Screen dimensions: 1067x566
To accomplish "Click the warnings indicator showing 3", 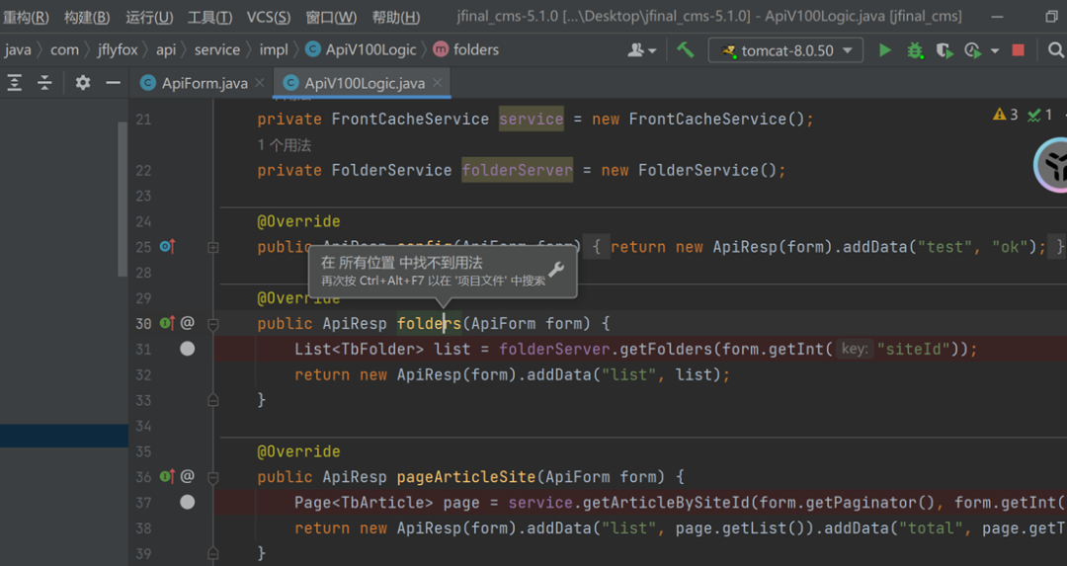I will [x=1005, y=115].
